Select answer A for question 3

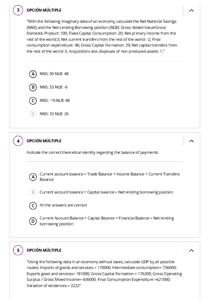click(x=33, y=74)
